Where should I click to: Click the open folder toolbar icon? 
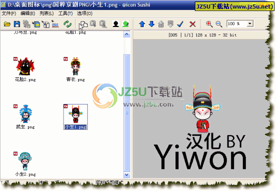7,24
